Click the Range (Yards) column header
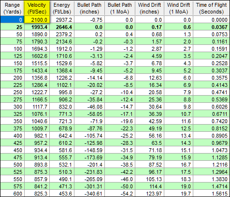 click(x=13, y=8)
